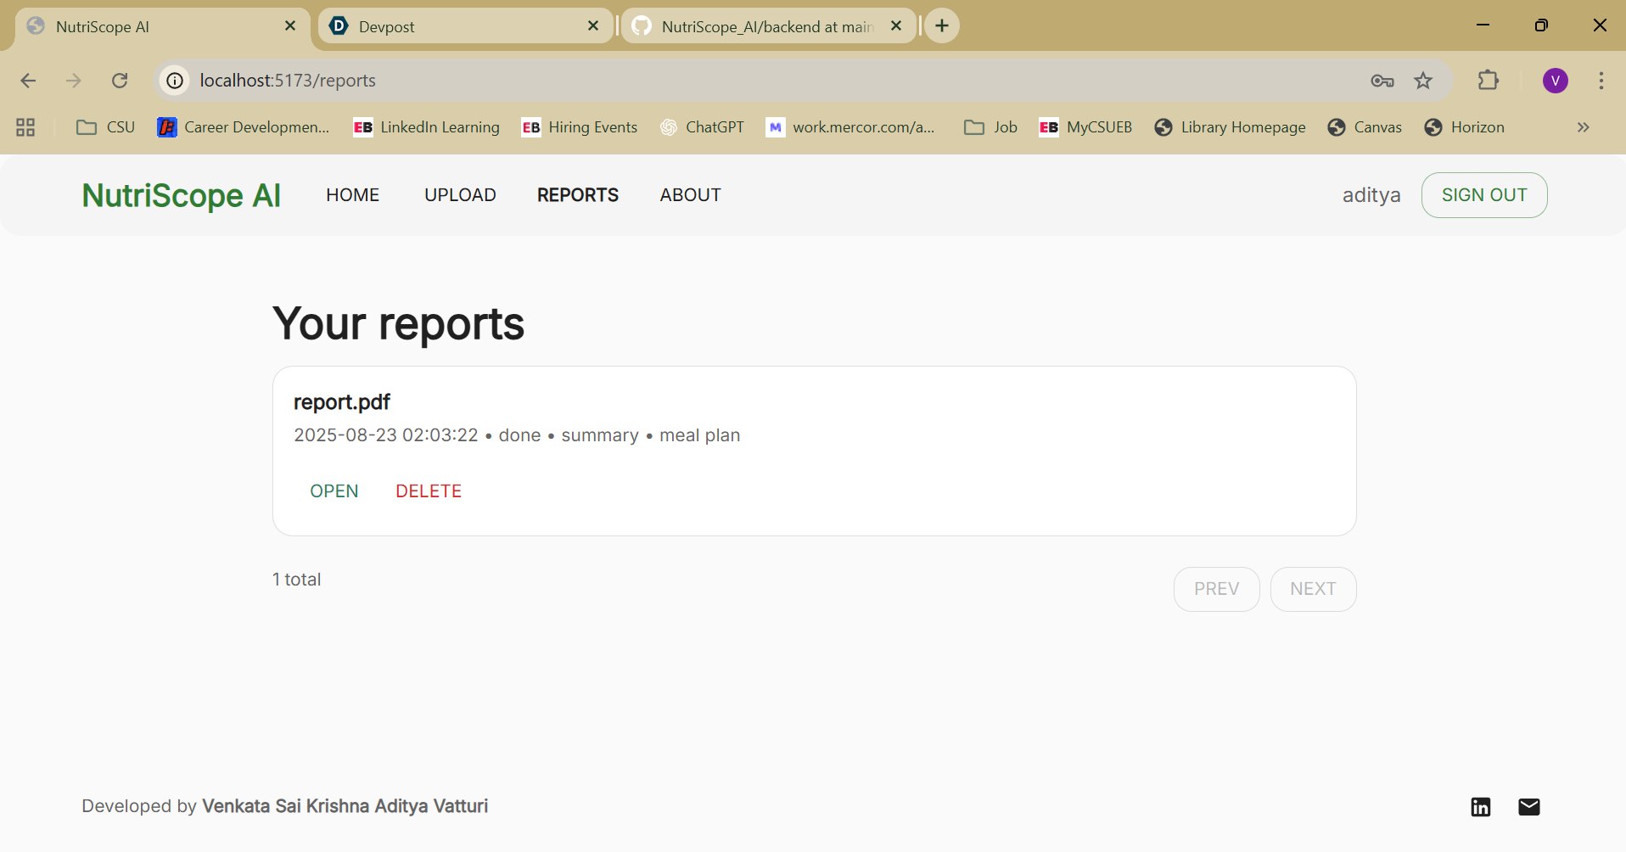
Task: Navigate to HOME in the navbar
Action: point(353,195)
